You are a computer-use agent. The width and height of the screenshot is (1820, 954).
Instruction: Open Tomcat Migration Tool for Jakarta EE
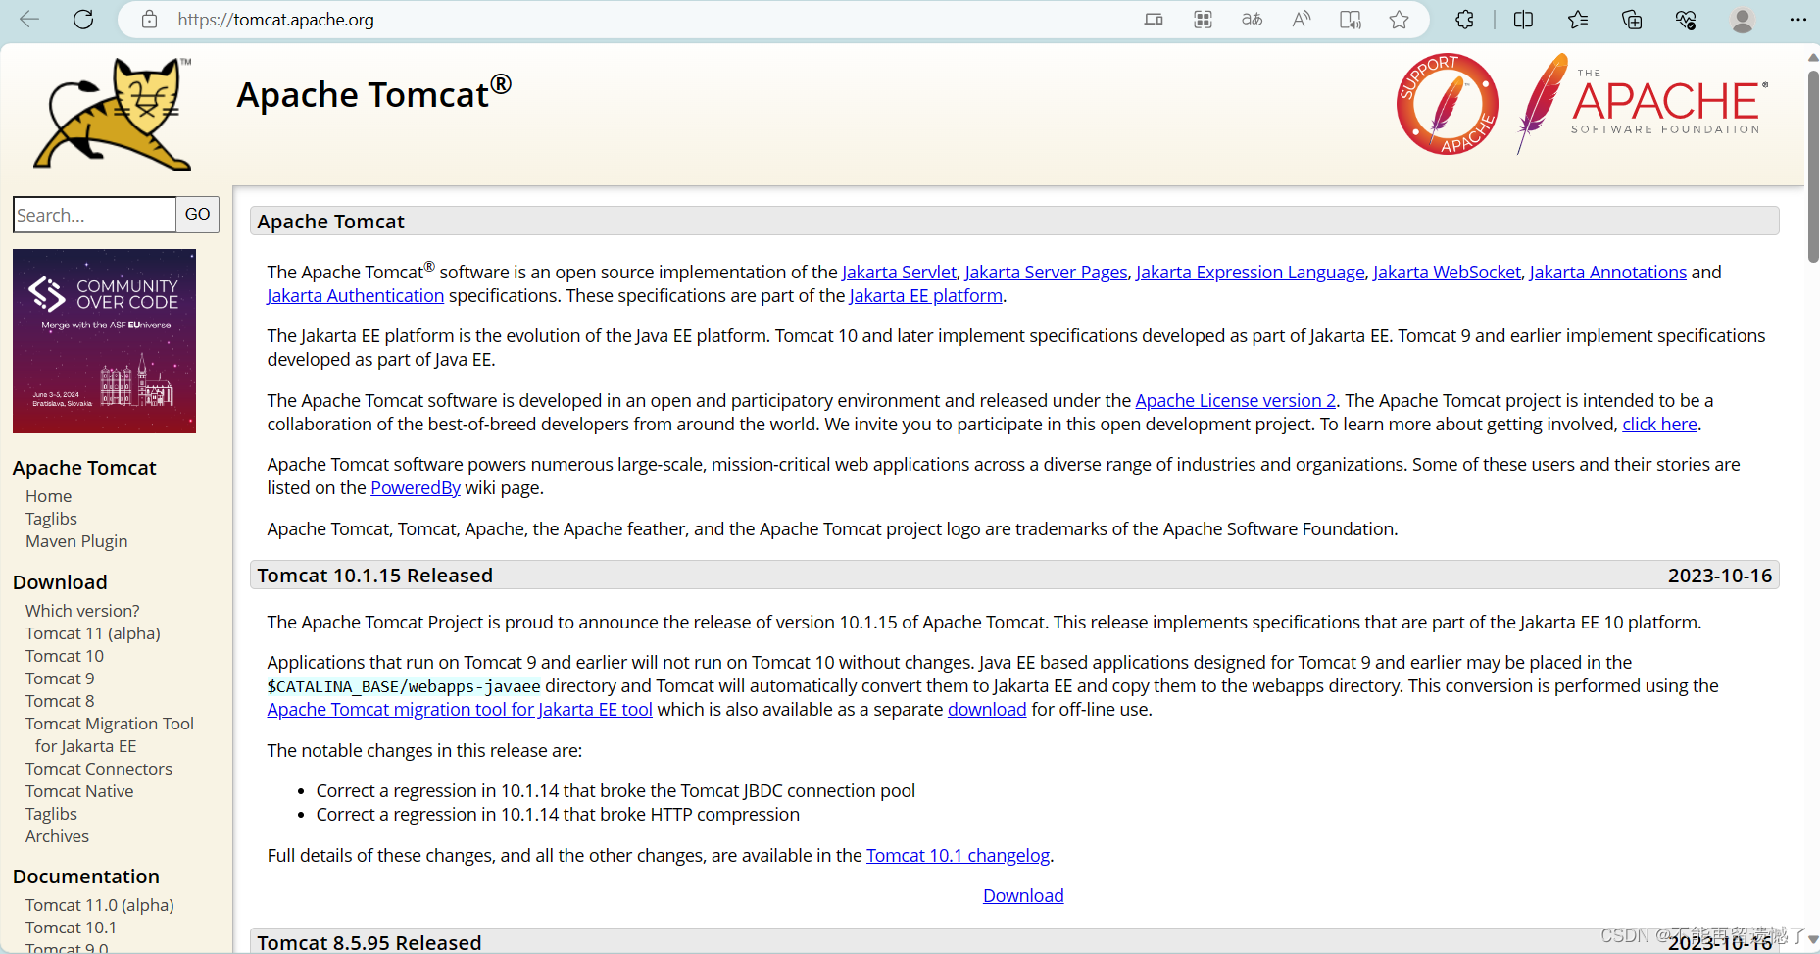tap(110, 734)
